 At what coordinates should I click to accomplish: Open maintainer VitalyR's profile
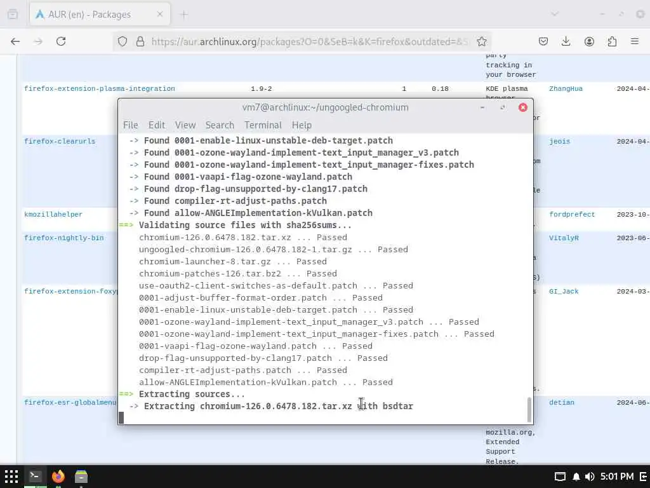click(x=564, y=238)
